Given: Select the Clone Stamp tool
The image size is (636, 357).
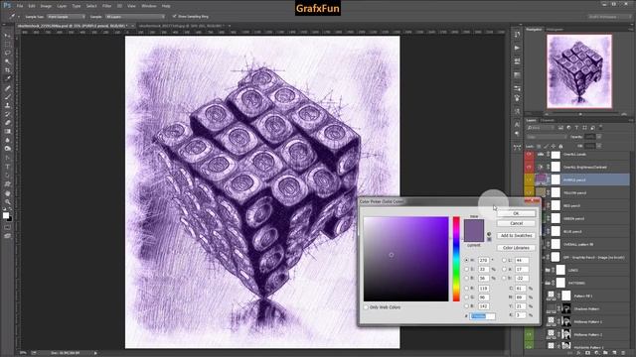Looking at the screenshot, I should pyautogui.click(x=7, y=105).
